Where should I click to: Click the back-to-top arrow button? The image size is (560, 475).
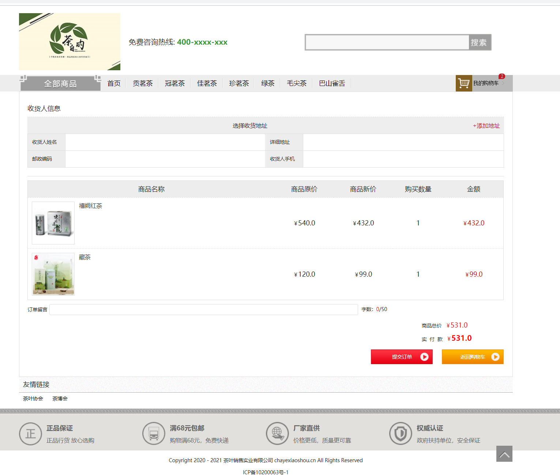pyautogui.click(x=504, y=454)
